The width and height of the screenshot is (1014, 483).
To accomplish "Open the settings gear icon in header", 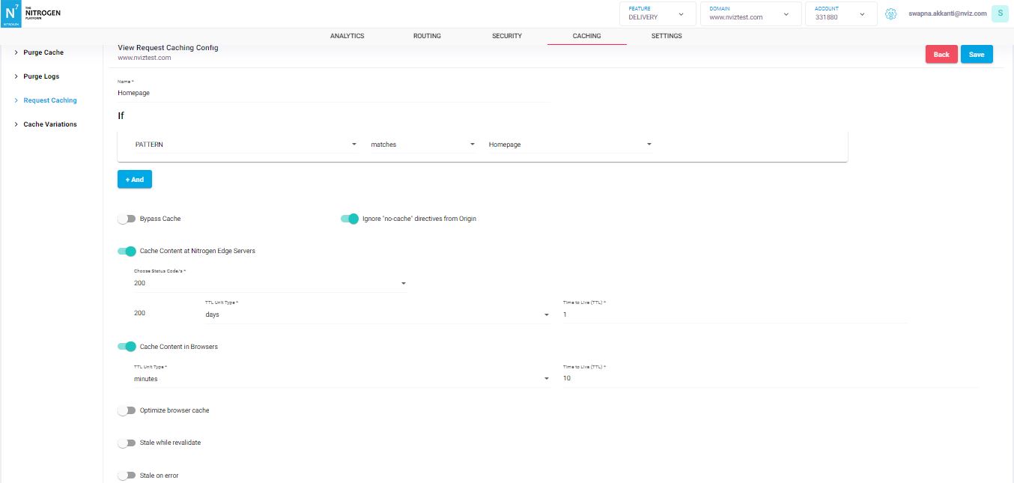I will point(891,13).
